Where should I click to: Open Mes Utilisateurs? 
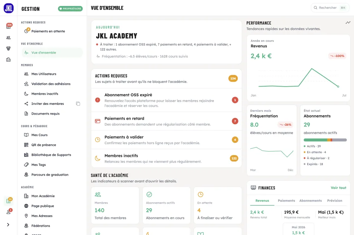(x=52, y=74)
